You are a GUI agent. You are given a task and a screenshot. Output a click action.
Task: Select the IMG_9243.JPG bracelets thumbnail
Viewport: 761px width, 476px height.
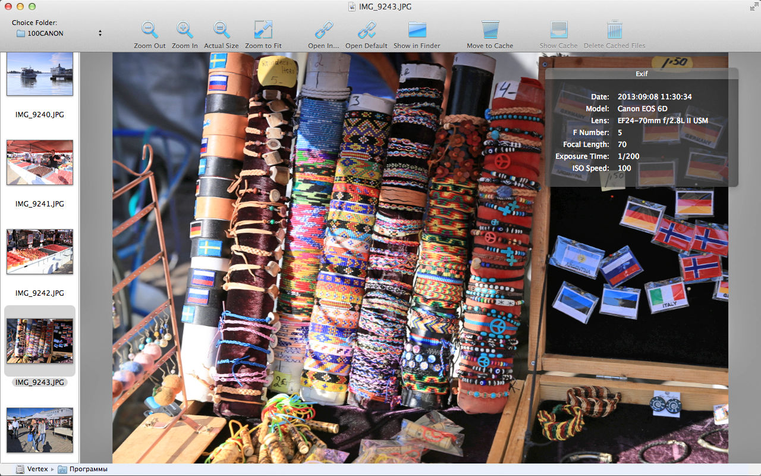[40, 341]
